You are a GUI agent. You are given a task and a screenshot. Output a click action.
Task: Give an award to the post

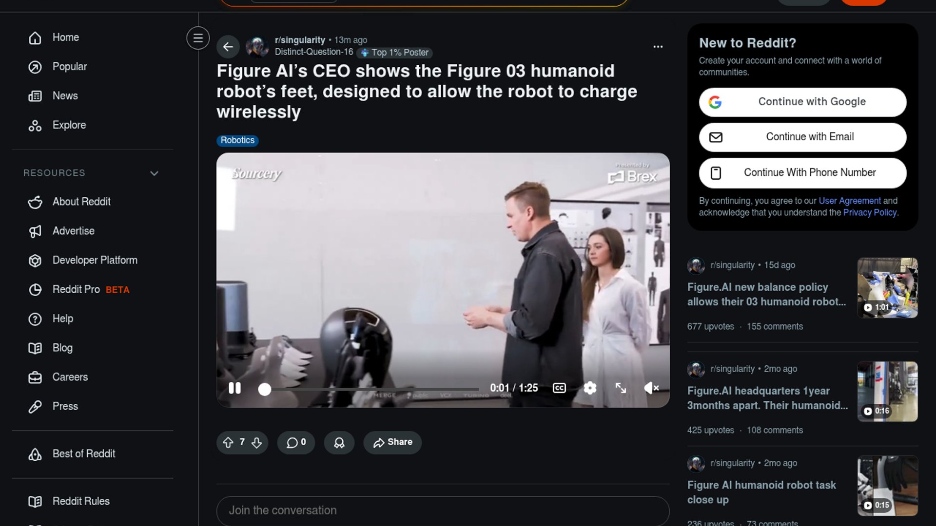pyautogui.click(x=339, y=442)
